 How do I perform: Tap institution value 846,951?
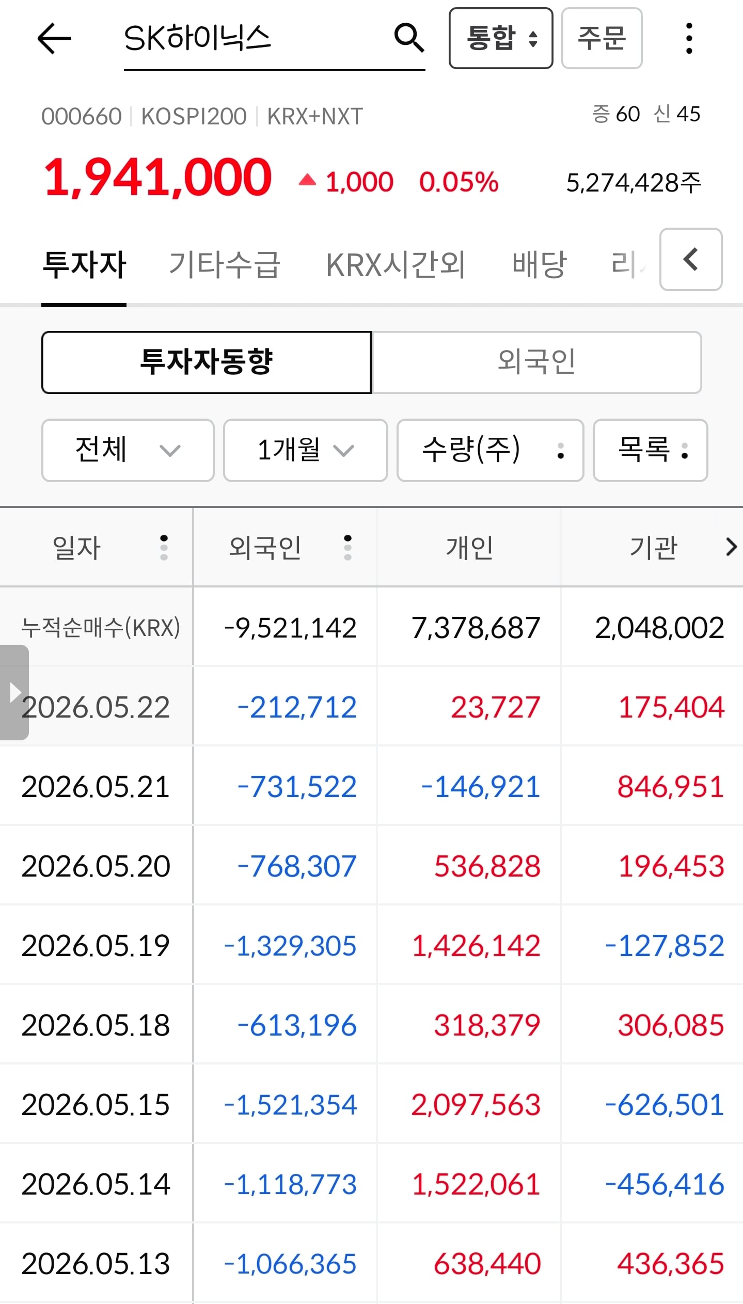(x=671, y=787)
